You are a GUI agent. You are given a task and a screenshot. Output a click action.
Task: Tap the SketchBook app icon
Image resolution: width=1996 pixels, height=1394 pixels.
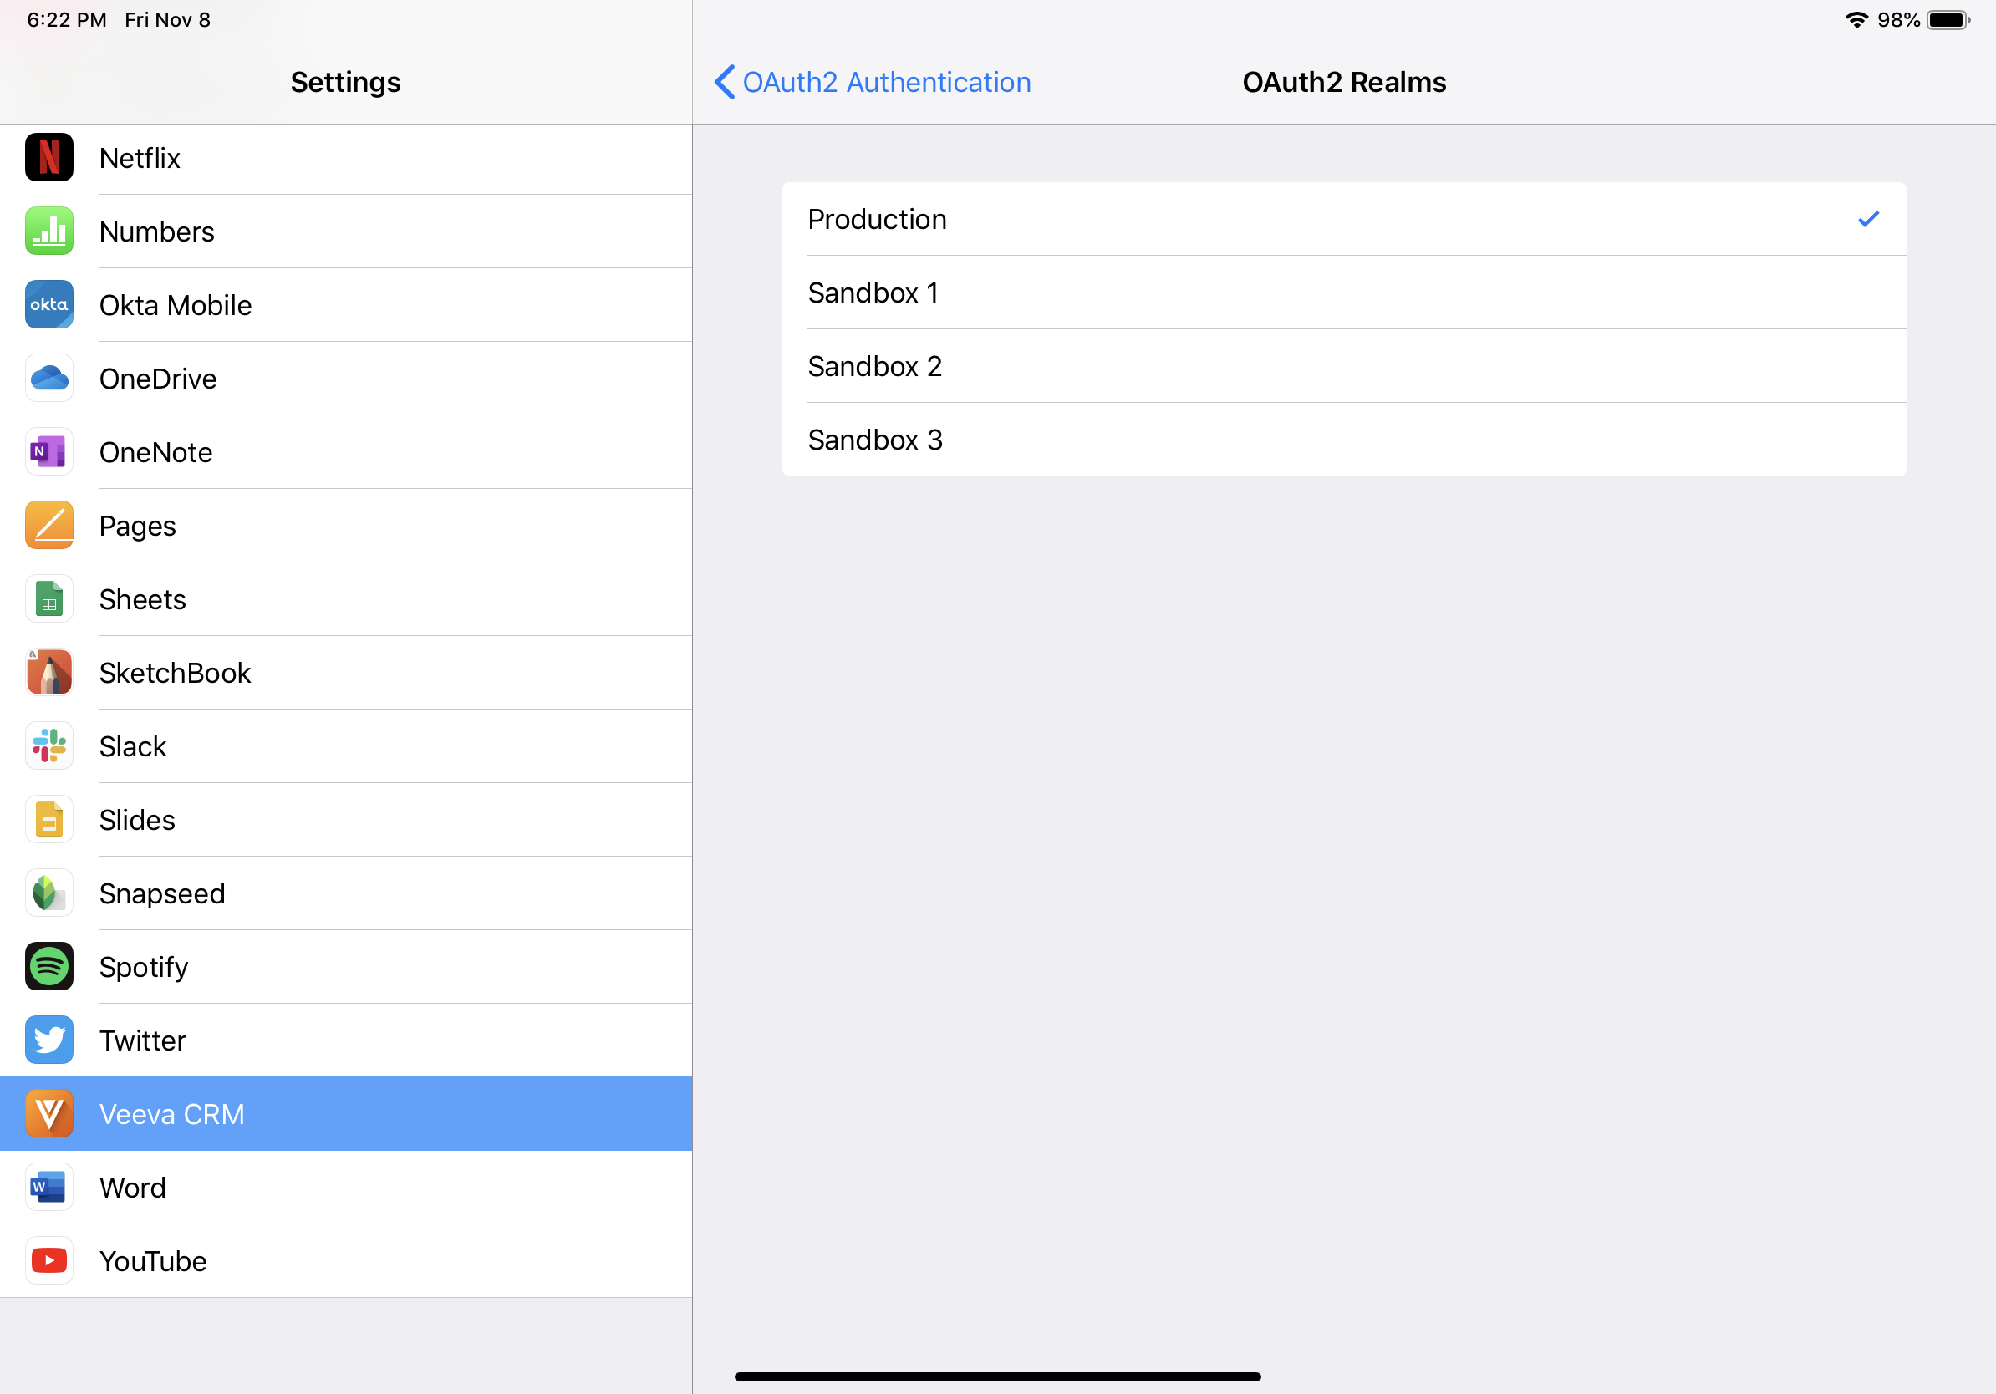(x=49, y=673)
